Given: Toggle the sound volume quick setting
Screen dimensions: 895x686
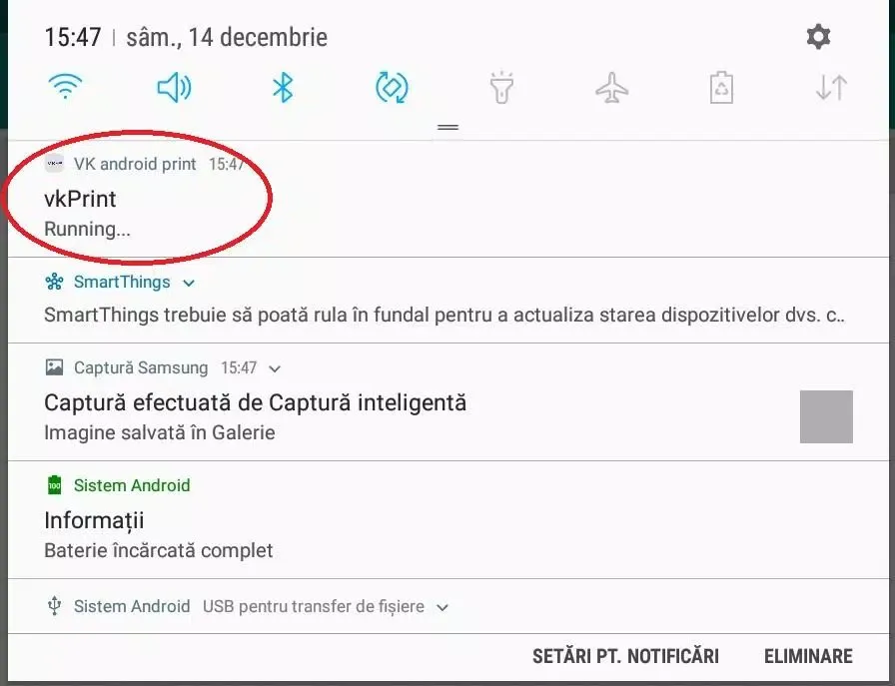Looking at the screenshot, I should (174, 88).
